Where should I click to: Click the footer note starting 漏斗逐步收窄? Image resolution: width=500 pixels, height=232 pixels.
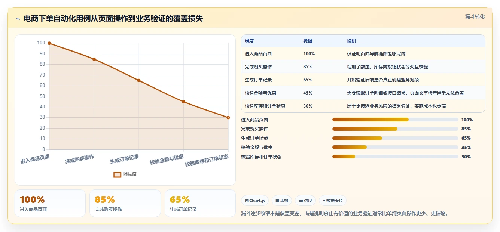(x=345, y=214)
